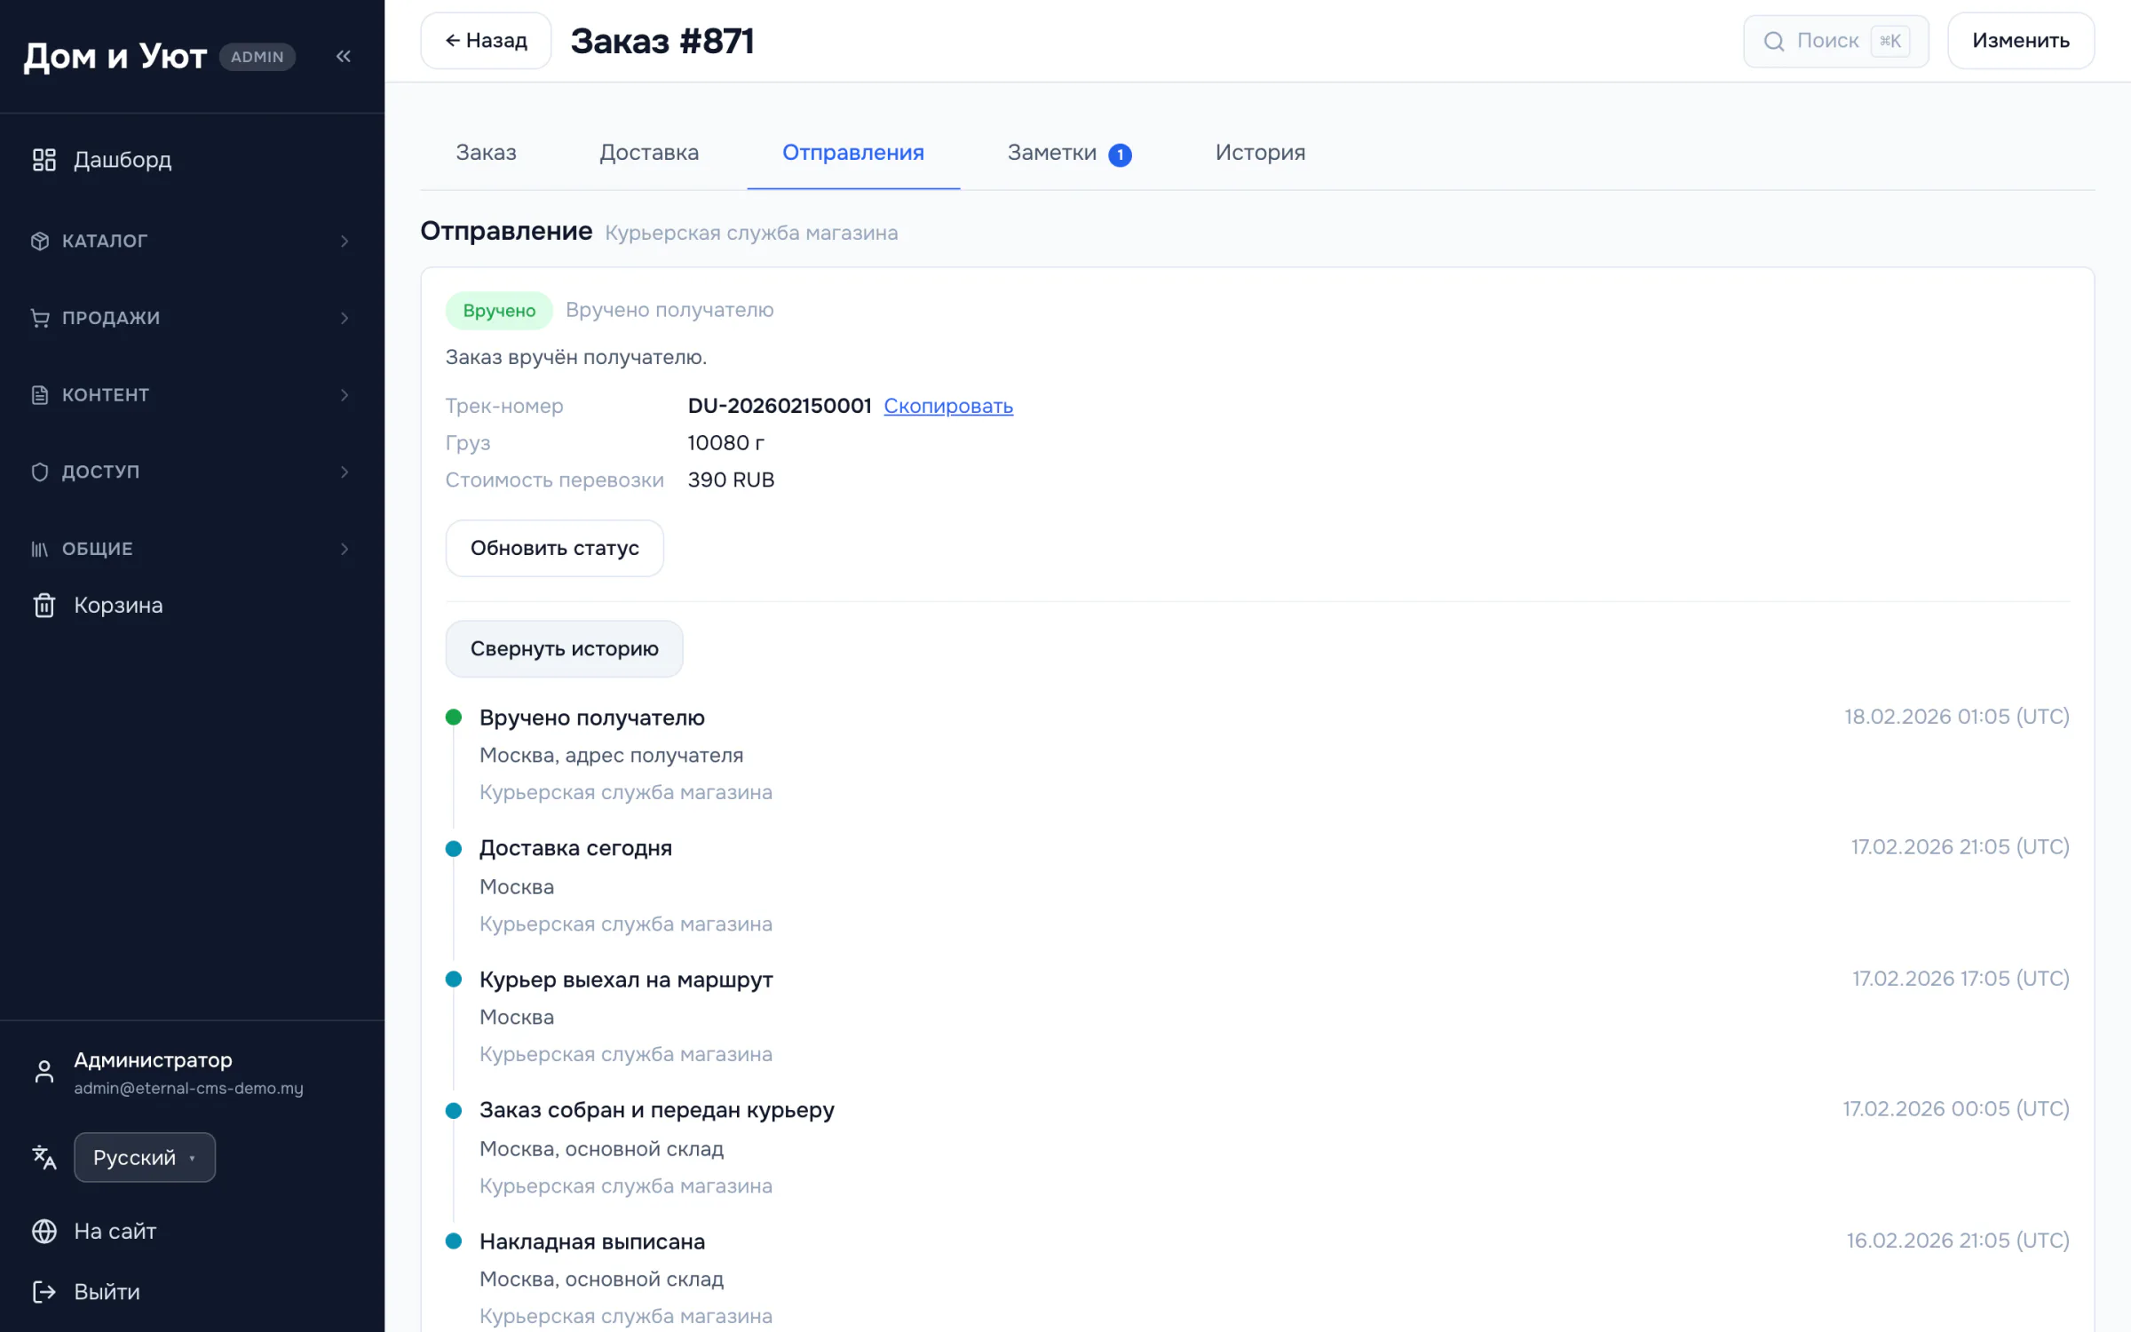Click the Изменить button
This screenshot has height=1332, width=2131.
pos(2021,41)
